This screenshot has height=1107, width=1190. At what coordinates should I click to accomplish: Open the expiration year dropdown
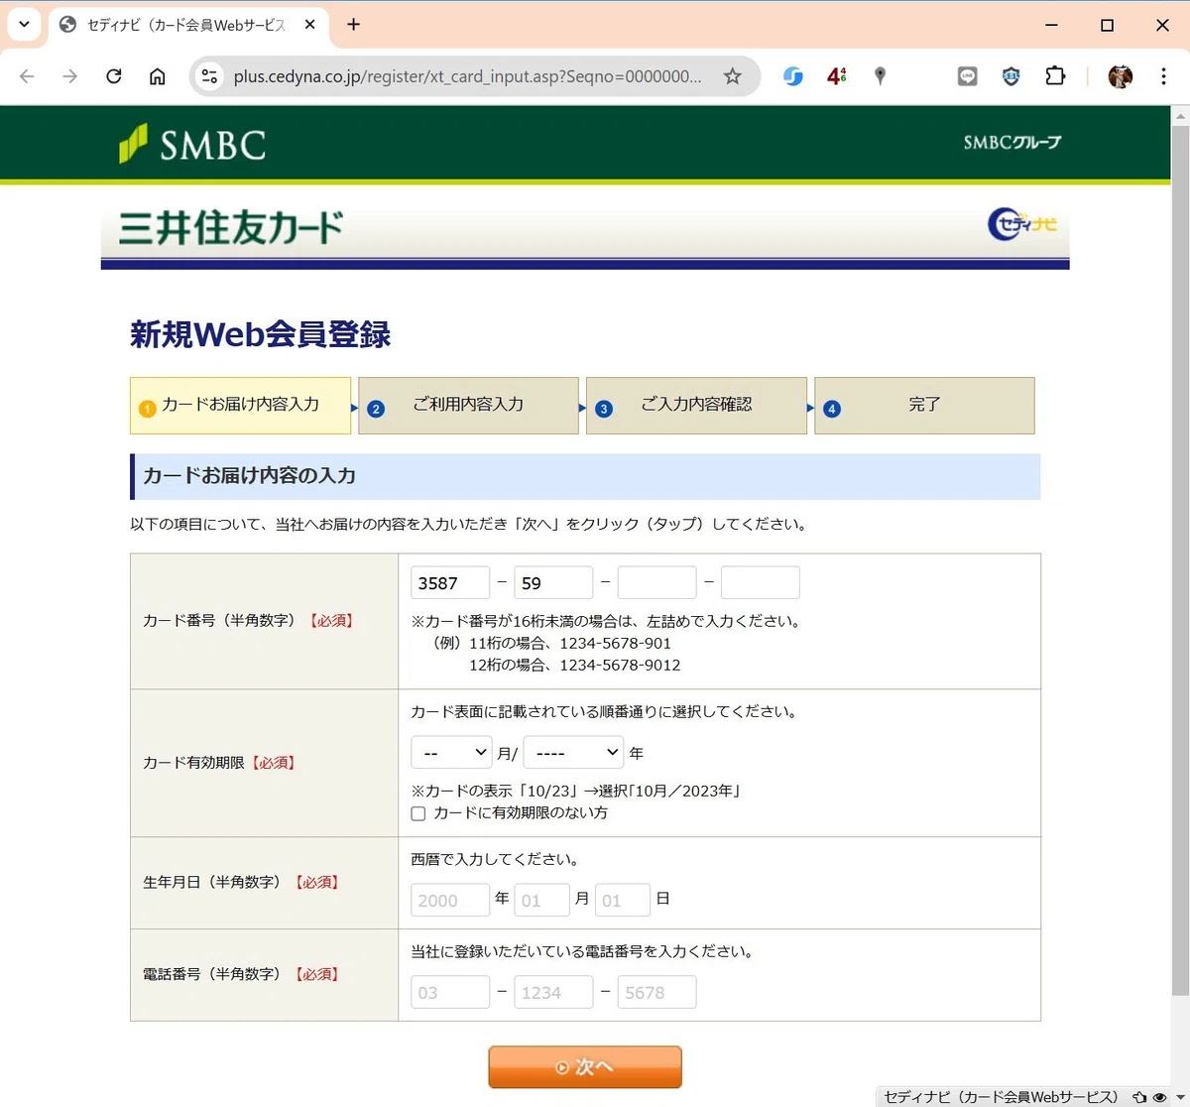(x=573, y=753)
